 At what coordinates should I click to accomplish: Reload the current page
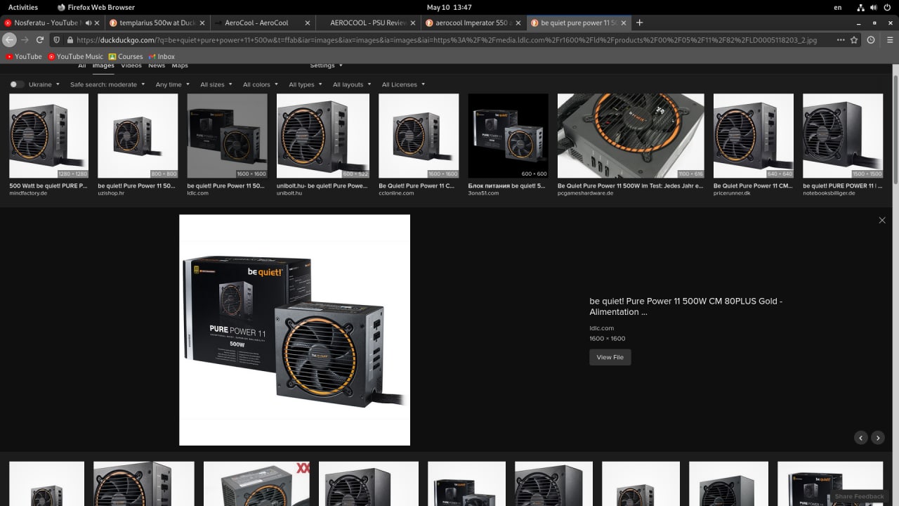coord(40,40)
